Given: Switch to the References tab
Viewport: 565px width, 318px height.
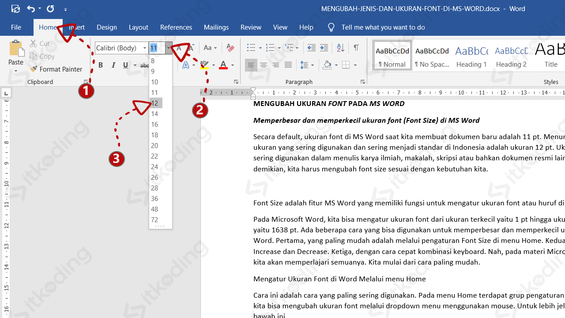Looking at the screenshot, I should coord(176,27).
